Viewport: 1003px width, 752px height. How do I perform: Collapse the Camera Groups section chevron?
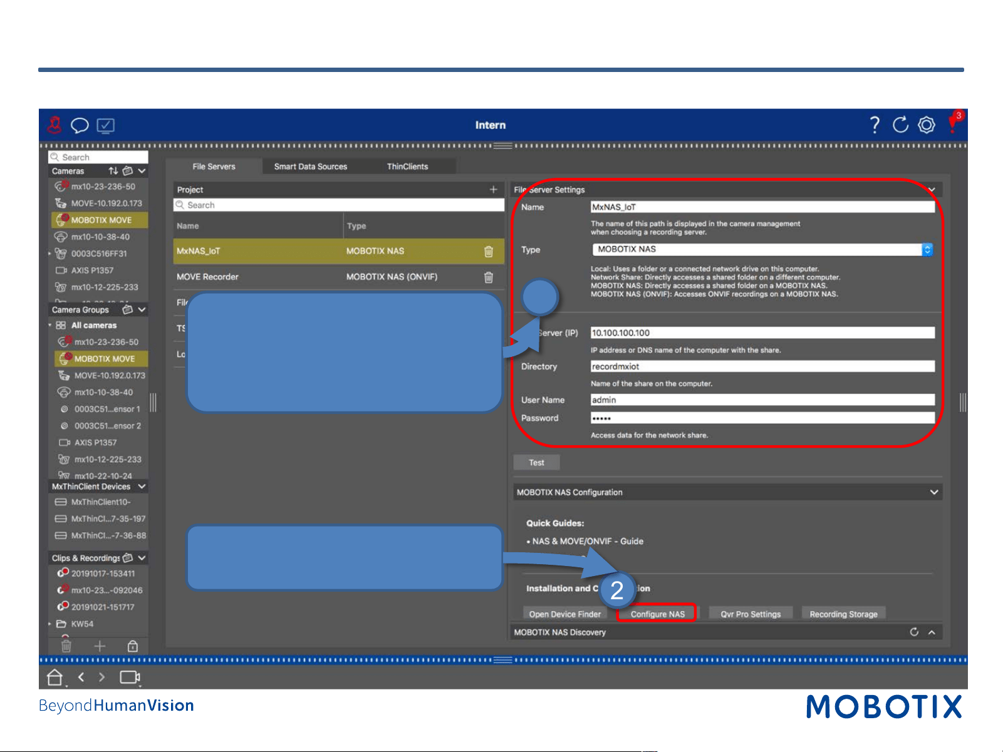pos(142,309)
